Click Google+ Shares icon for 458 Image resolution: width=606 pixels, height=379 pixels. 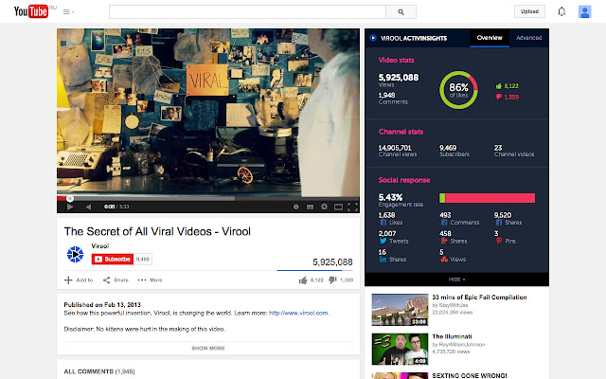tap(444, 241)
